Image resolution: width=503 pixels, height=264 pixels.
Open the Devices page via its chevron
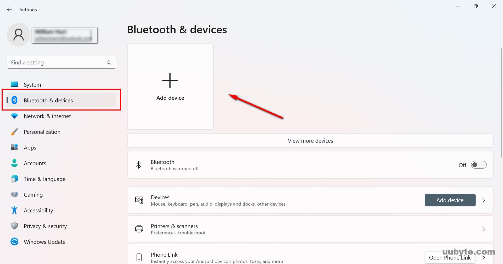[x=484, y=200]
